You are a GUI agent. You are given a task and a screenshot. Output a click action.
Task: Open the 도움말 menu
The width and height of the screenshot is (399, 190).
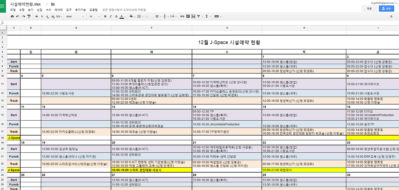94,10
